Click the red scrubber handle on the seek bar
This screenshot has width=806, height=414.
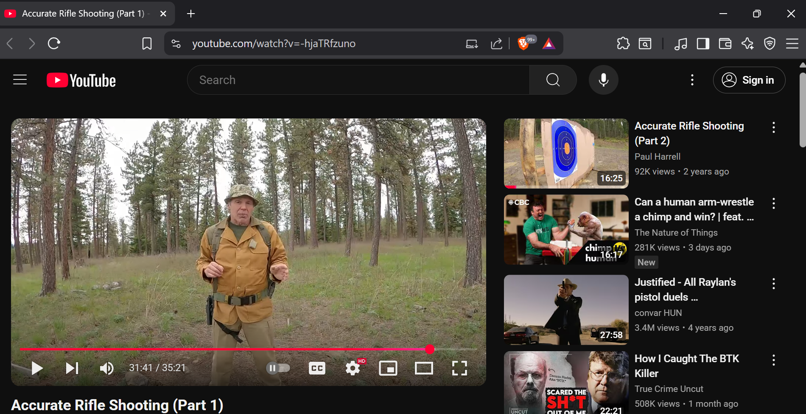point(430,349)
